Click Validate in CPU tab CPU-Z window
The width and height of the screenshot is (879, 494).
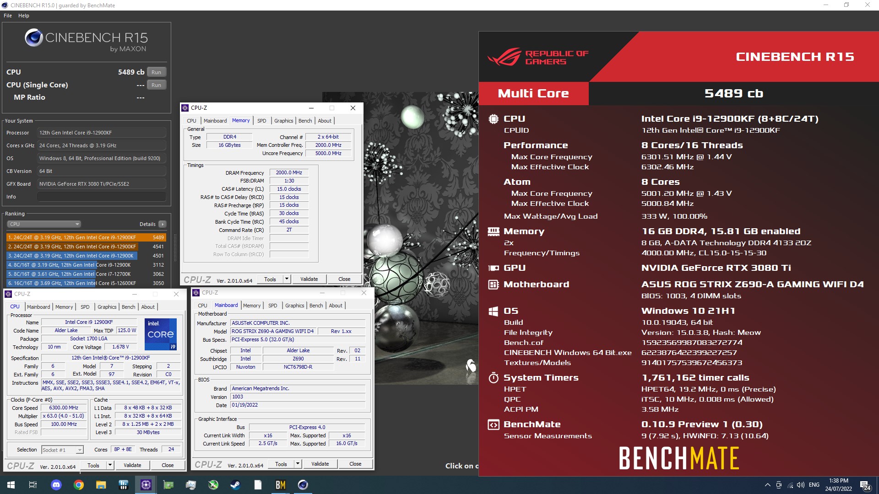[x=132, y=466]
